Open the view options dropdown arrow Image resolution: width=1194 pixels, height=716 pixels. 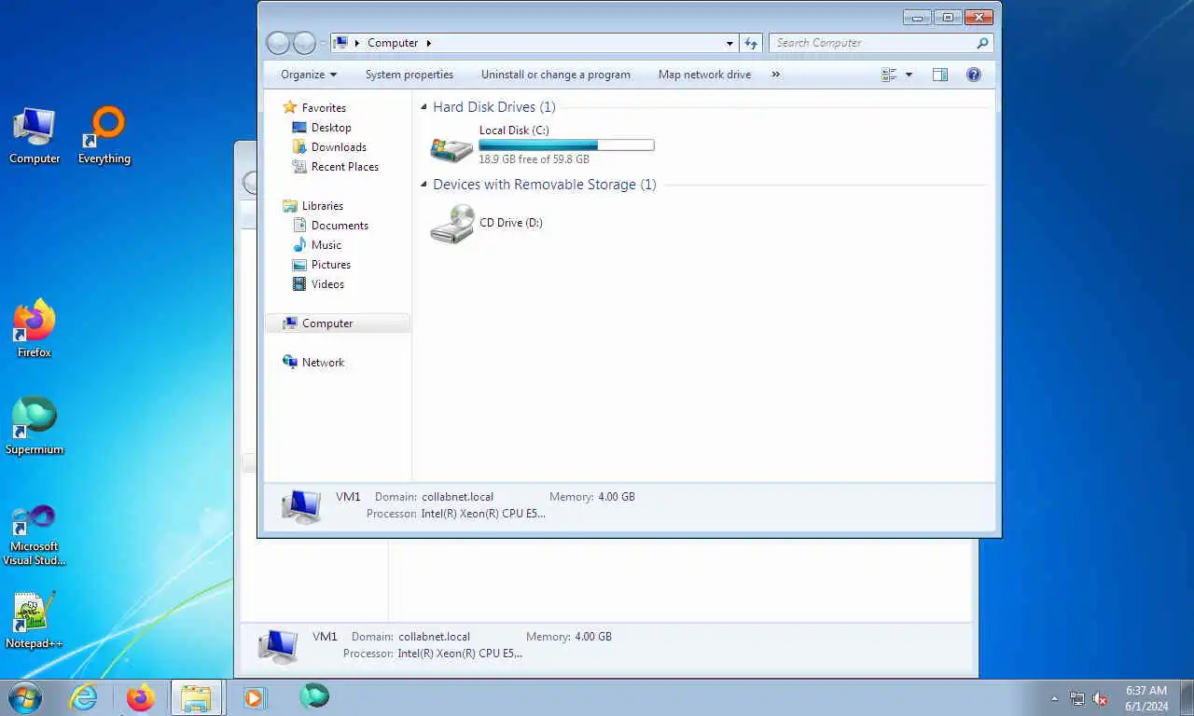(x=909, y=75)
